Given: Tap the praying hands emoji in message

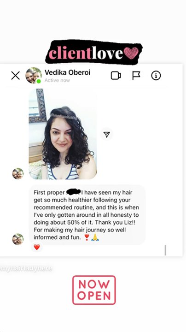Looking at the screenshot, I should tap(95, 237).
